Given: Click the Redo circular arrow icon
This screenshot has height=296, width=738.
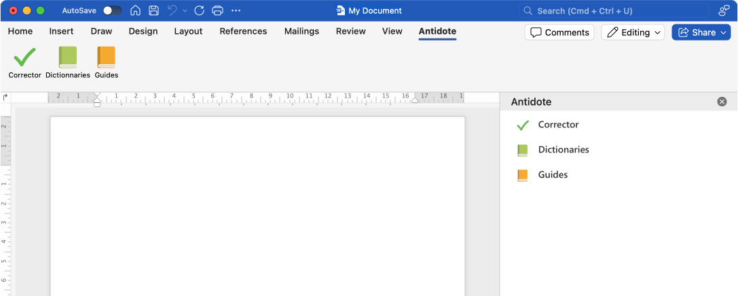Looking at the screenshot, I should (199, 11).
